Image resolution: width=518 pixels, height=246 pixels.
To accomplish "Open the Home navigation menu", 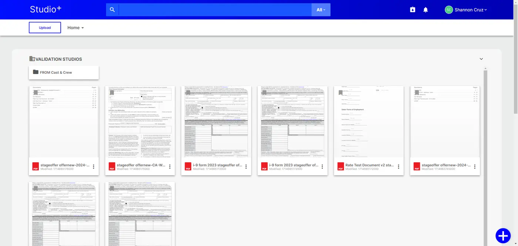I will [75, 28].
